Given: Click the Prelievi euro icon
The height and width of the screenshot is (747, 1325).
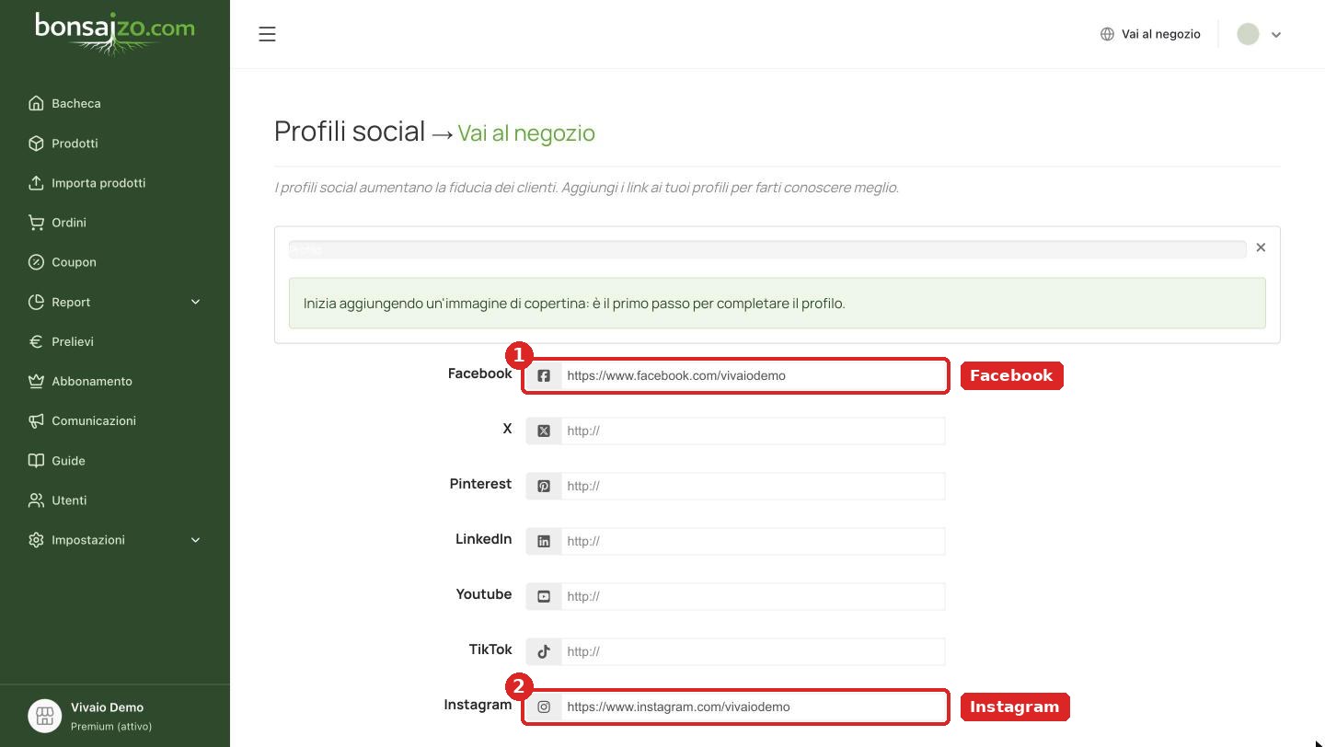Looking at the screenshot, I should (36, 341).
